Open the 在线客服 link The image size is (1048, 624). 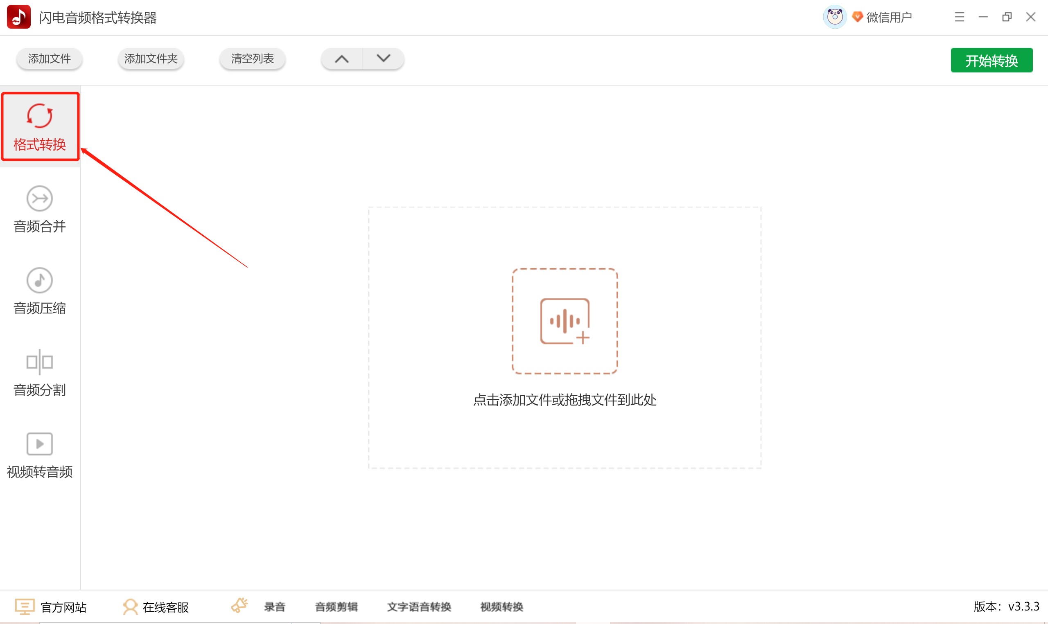click(x=166, y=607)
